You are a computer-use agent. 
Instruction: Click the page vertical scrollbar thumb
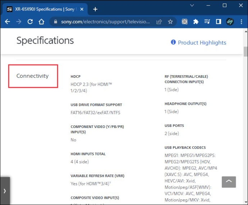(x=245, y=52)
